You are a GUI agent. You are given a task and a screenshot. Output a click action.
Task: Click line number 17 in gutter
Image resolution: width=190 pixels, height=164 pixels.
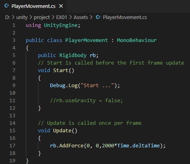point(12,146)
